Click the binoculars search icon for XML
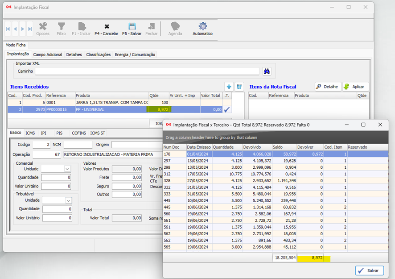Viewport: 395px width, 279px height. (267, 71)
